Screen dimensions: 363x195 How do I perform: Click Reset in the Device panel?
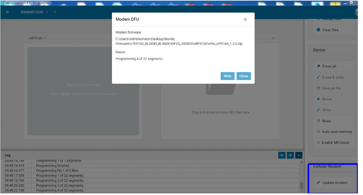click(327, 99)
